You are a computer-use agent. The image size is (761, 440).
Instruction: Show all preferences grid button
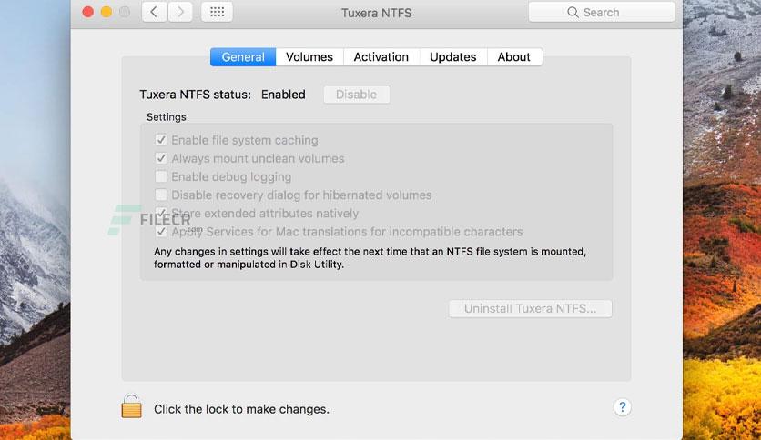pyautogui.click(x=217, y=12)
